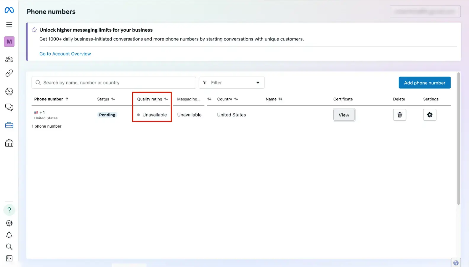Image resolution: width=469 pixels, height=267 pixels.
Task: Open the hamburger navigation menu
Action: pos(9,25)
